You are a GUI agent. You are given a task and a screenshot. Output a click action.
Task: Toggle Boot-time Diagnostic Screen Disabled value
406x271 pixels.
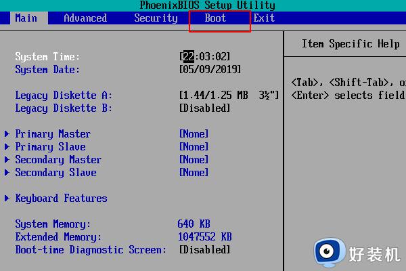click(204, 250)
